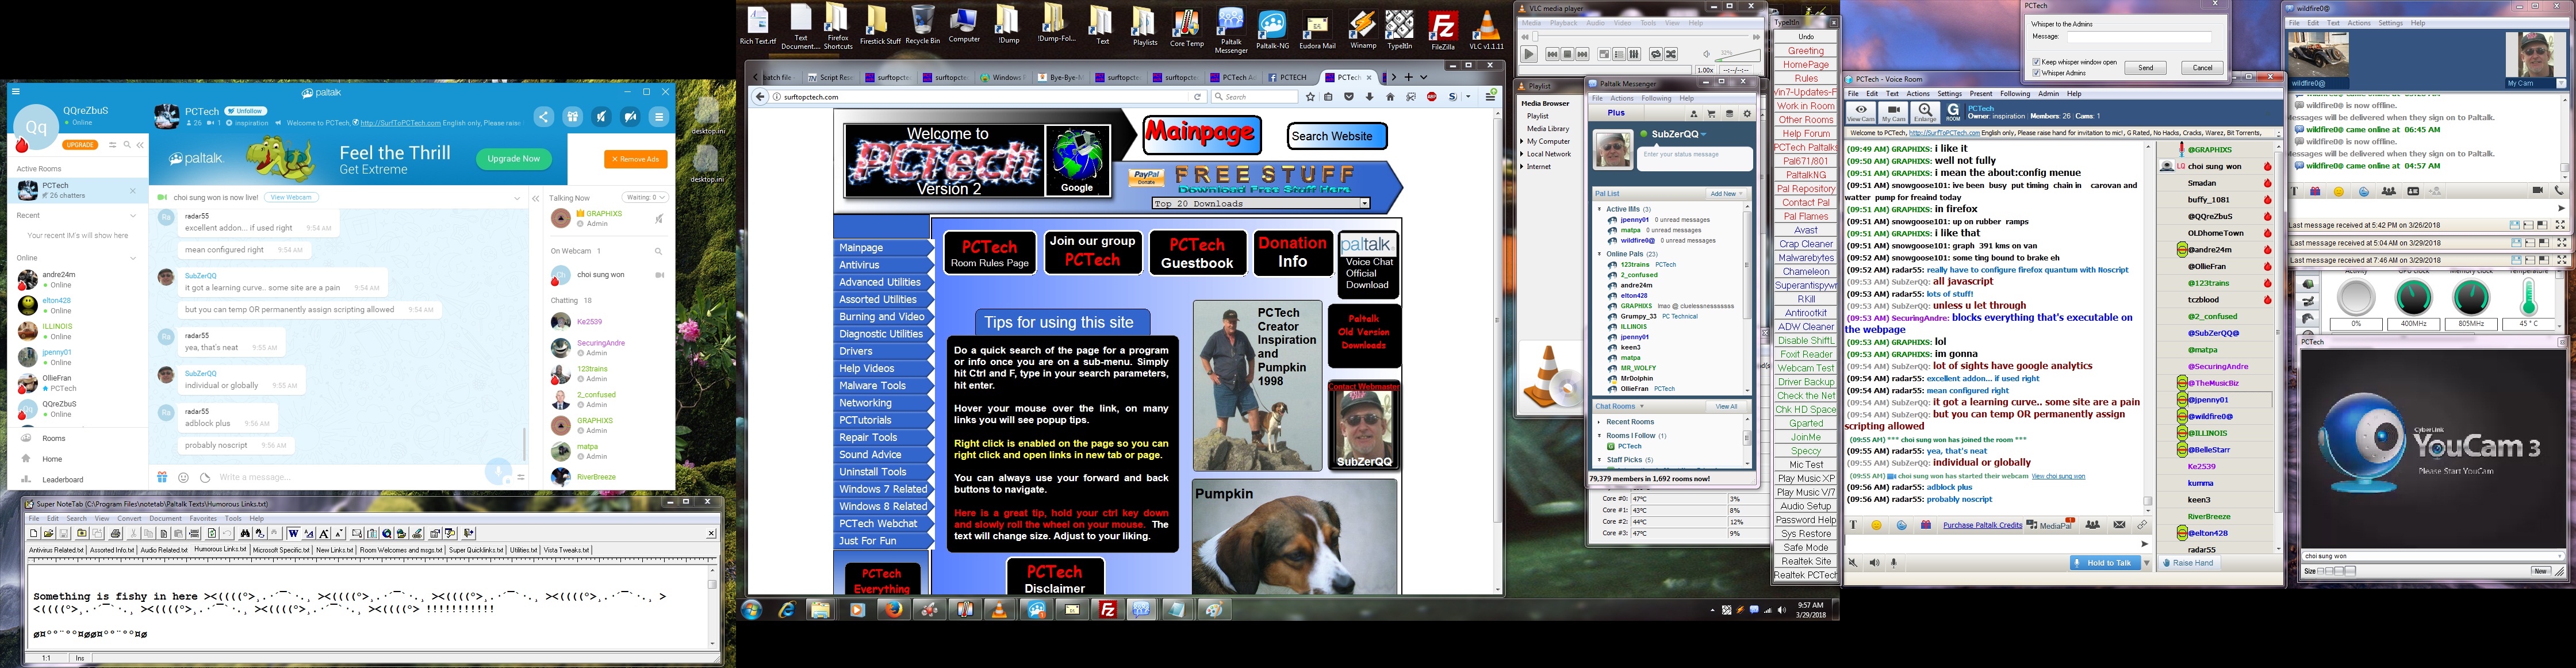Image resolution: width=2576 pixels, height=668 pixels.
Task: Click the VLC stop playback button
Action: click(x=1568, y=55)
